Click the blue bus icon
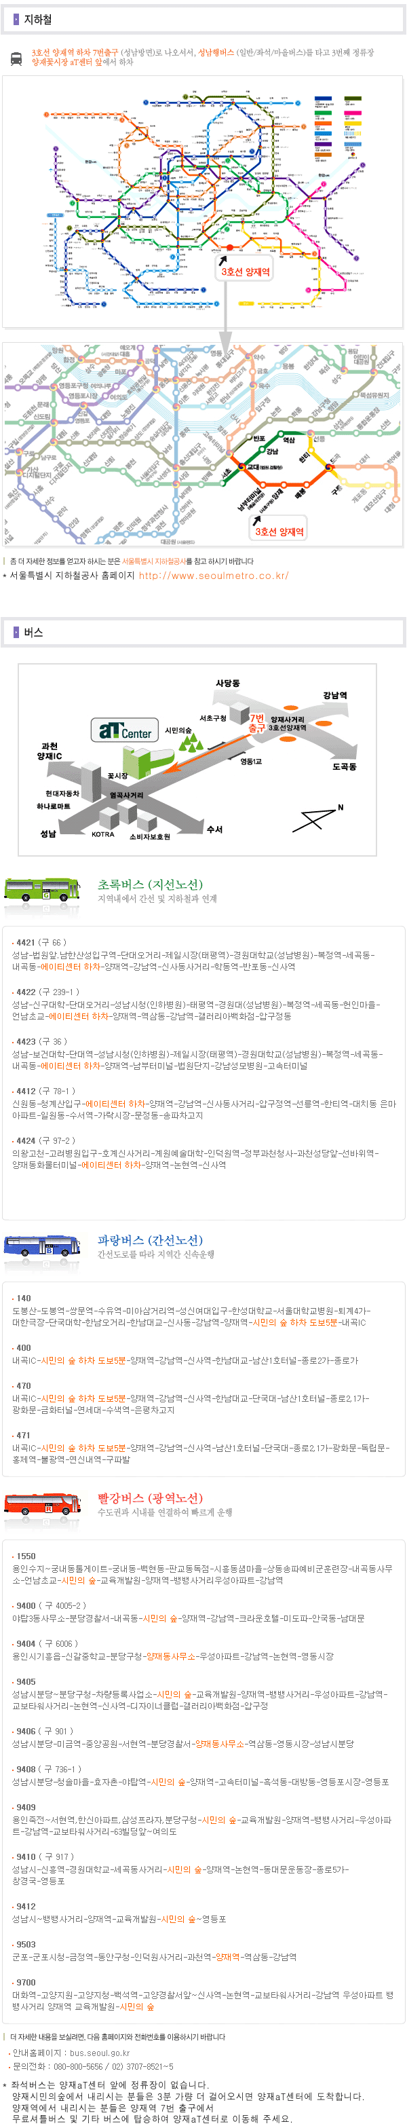The width and height of the screenshot is (407, 2128). [x=42, y=1246]
